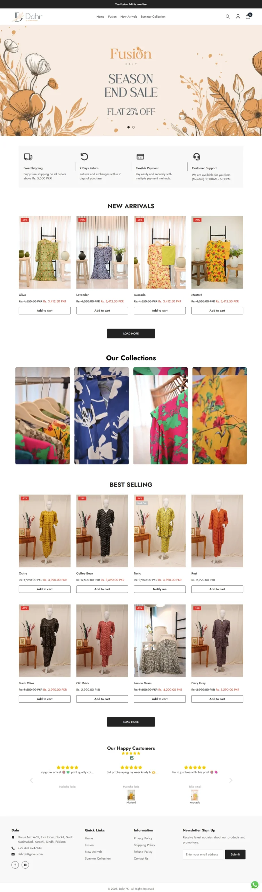
Task: Open the blue floral collection thumbnail
Action: [x=101, y=415]
